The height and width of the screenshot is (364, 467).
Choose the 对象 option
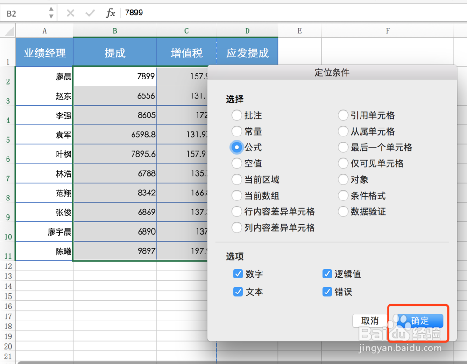click(x=343, y=179)
